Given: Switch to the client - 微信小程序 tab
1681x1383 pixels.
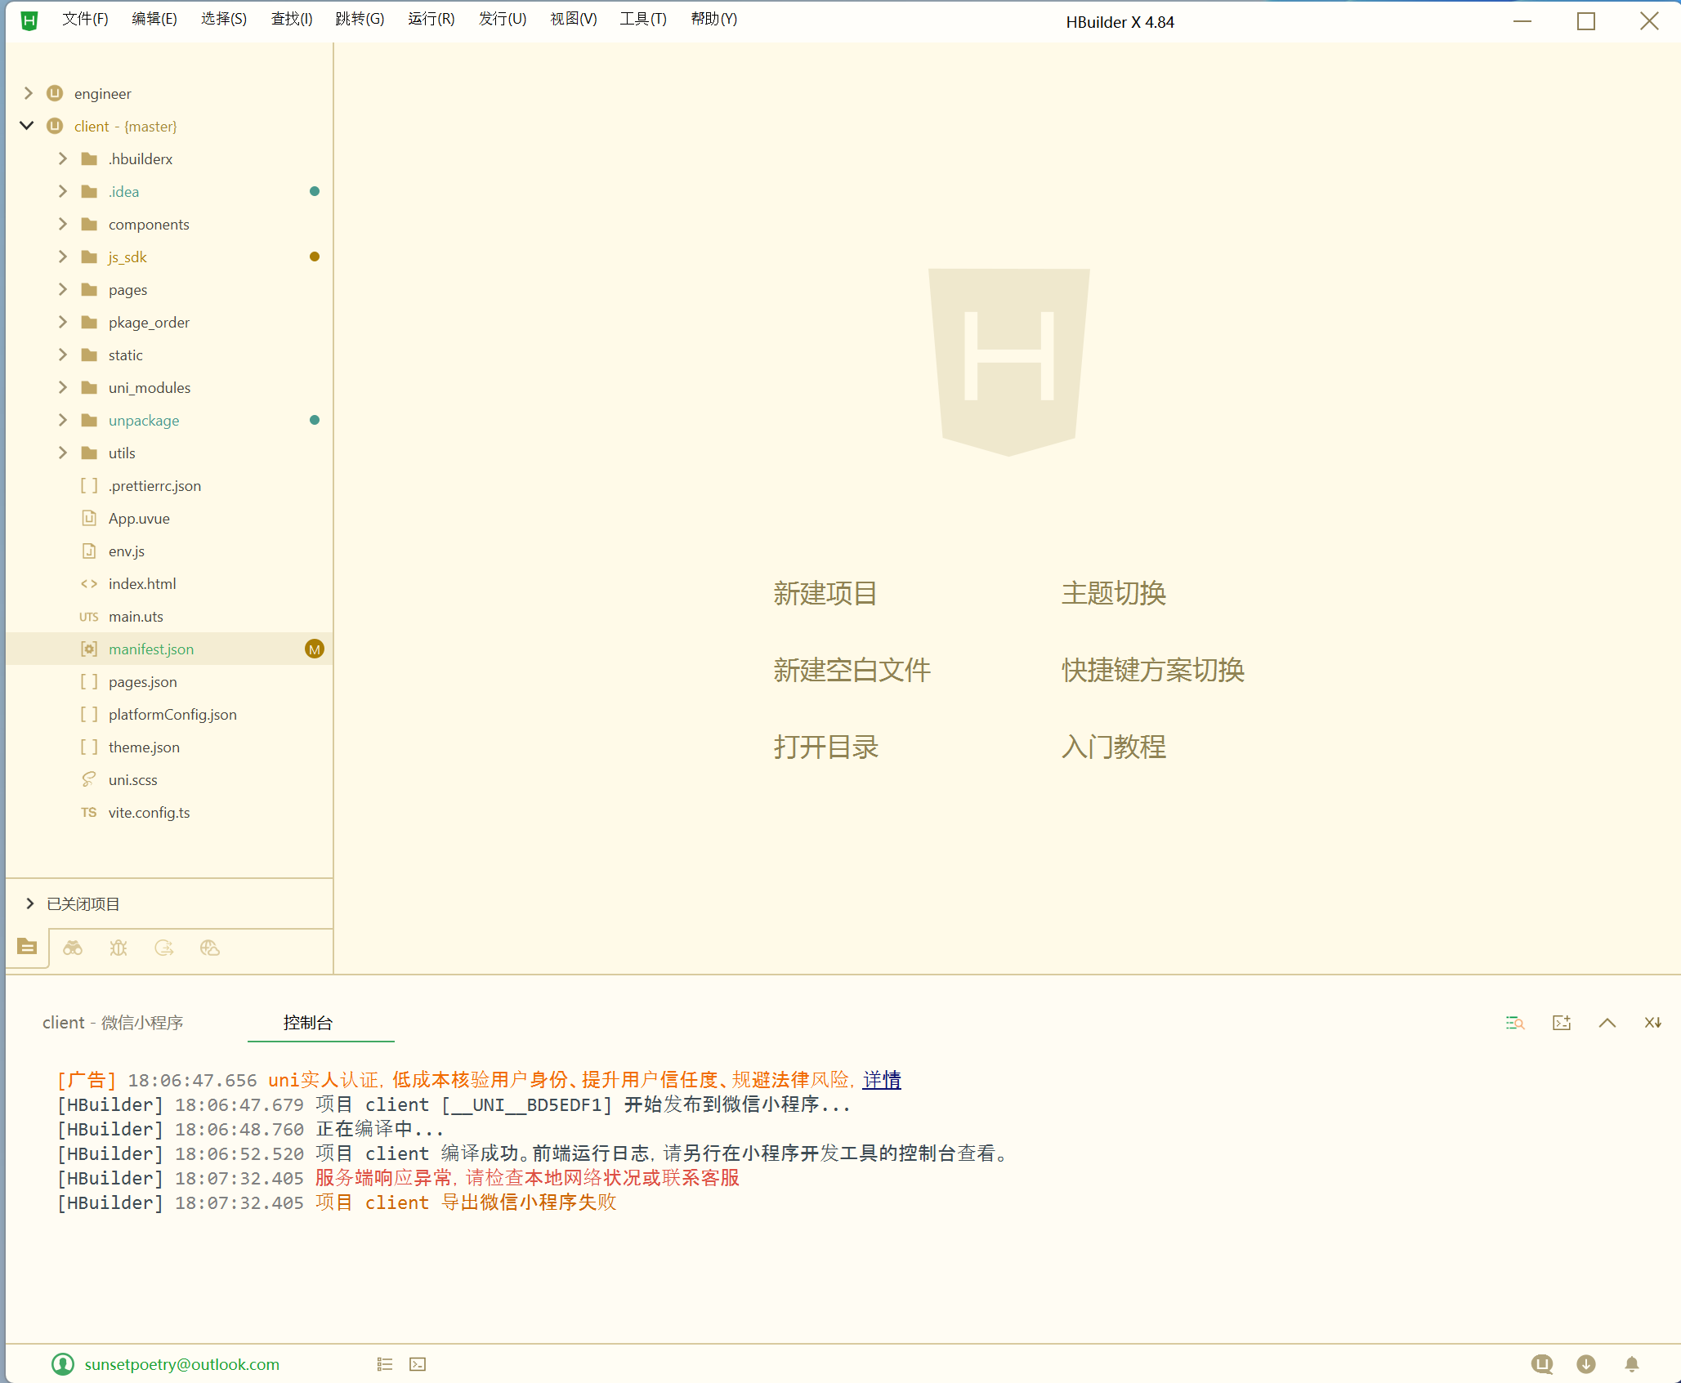Looking at the screenshot, I should [113, 1023].
